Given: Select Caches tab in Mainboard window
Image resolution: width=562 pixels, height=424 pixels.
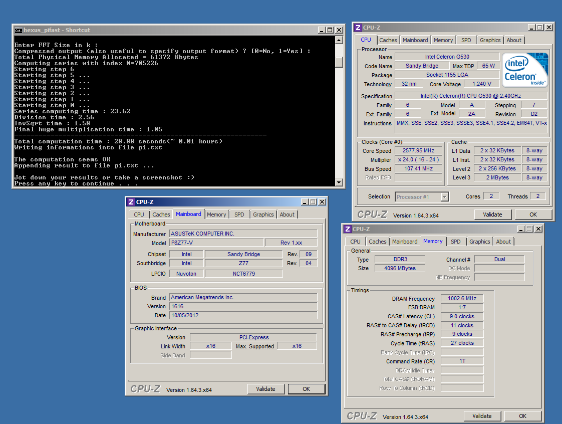Looking at the screenshot, I should 161,215.
